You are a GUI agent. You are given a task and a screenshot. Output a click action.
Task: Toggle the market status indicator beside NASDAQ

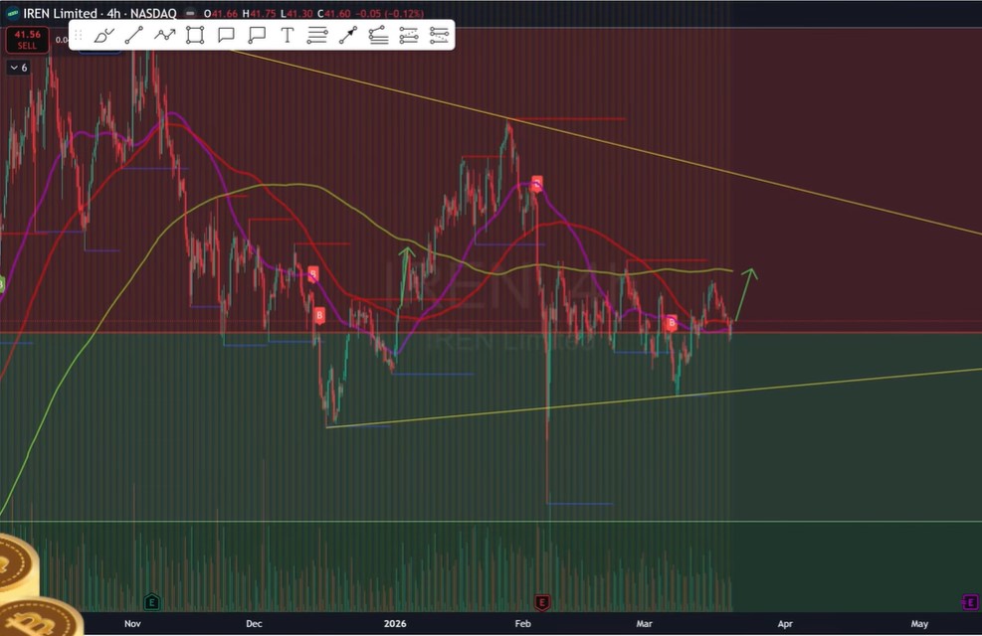pos(190,13)
